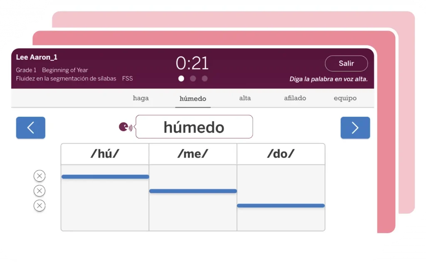The width and height of the screenshot is (426, 262).
Task: Select the alta word tab
Action: click(x=245, y=98)
